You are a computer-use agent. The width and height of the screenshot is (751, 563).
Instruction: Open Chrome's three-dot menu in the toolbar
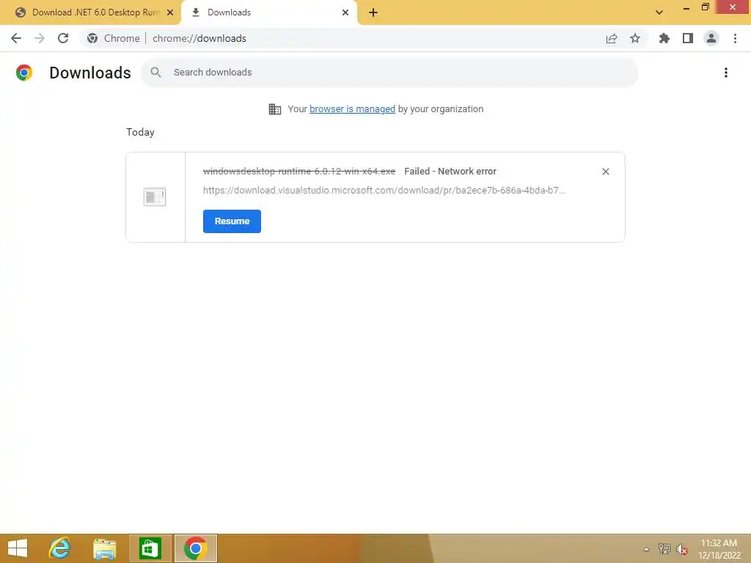pos(735,38)
